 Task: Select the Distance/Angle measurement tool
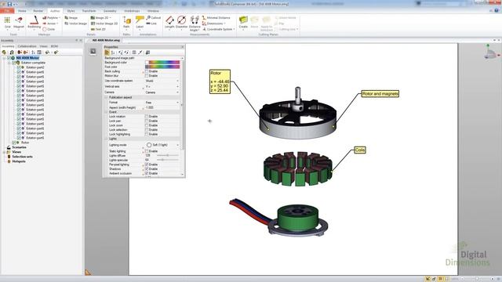click(x=195, y=23)
